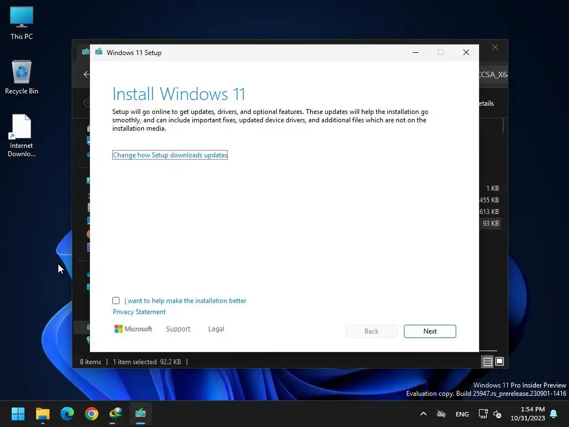Switch File Explorer to large thumbnails view icon

point(500,361)
